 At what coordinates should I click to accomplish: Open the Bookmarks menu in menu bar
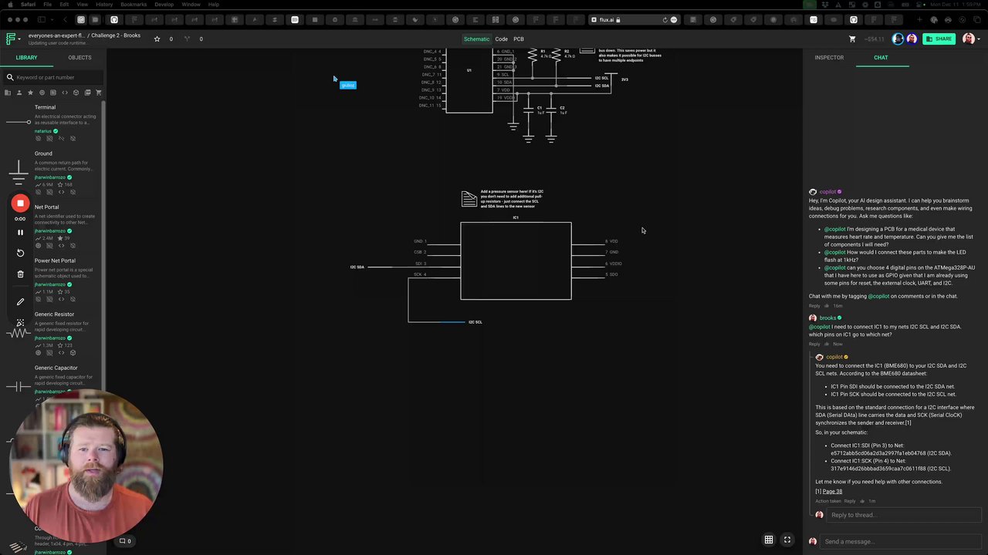[x=134, y=5]
